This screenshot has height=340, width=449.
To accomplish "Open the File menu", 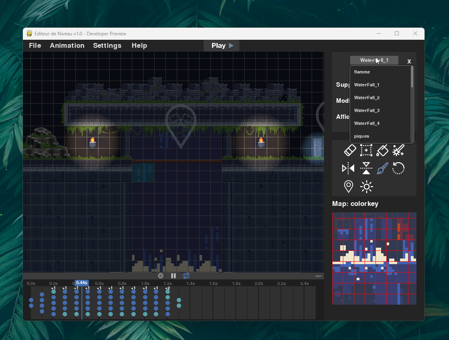I will coord(35,45).
